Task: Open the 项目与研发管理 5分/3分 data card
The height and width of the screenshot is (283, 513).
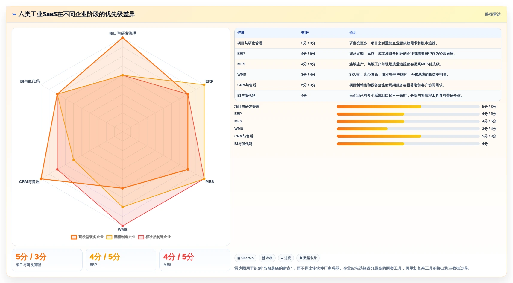Action: [47, 260]
